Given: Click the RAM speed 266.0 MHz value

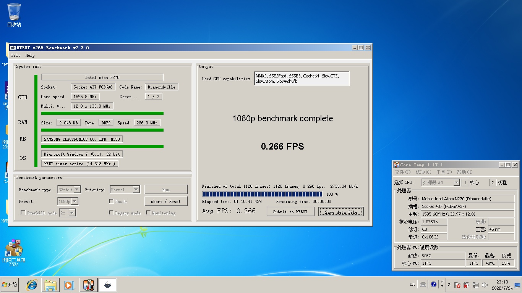Looking at the screenshot, I should point(147,123).
